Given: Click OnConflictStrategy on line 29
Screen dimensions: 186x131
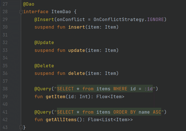Looking at the screenshot, I should [119, 19].
